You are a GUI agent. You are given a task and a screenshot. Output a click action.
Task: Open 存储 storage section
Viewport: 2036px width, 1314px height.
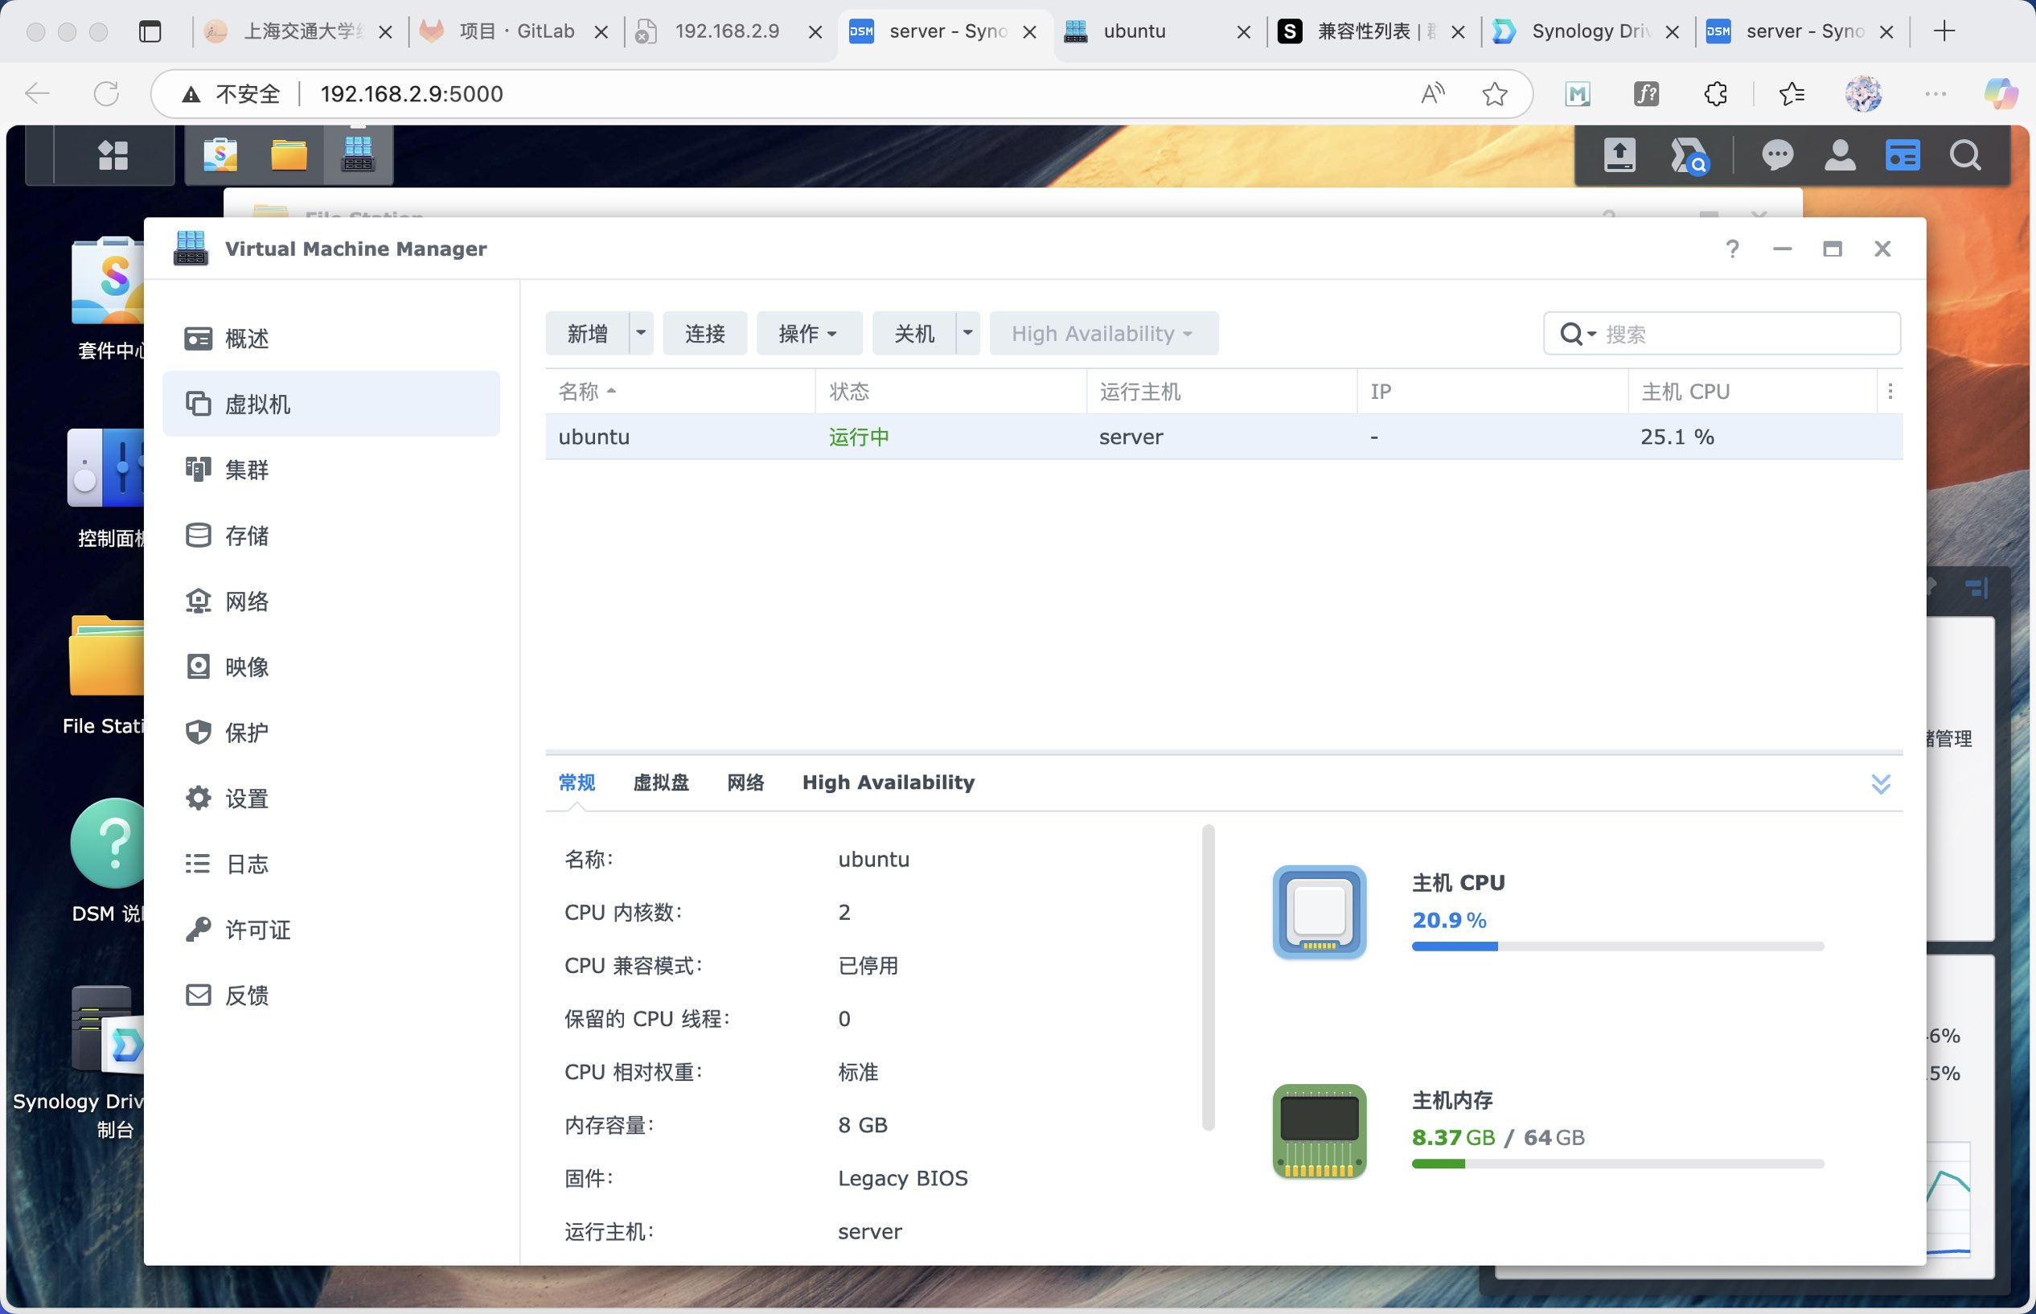click(331, 535)
